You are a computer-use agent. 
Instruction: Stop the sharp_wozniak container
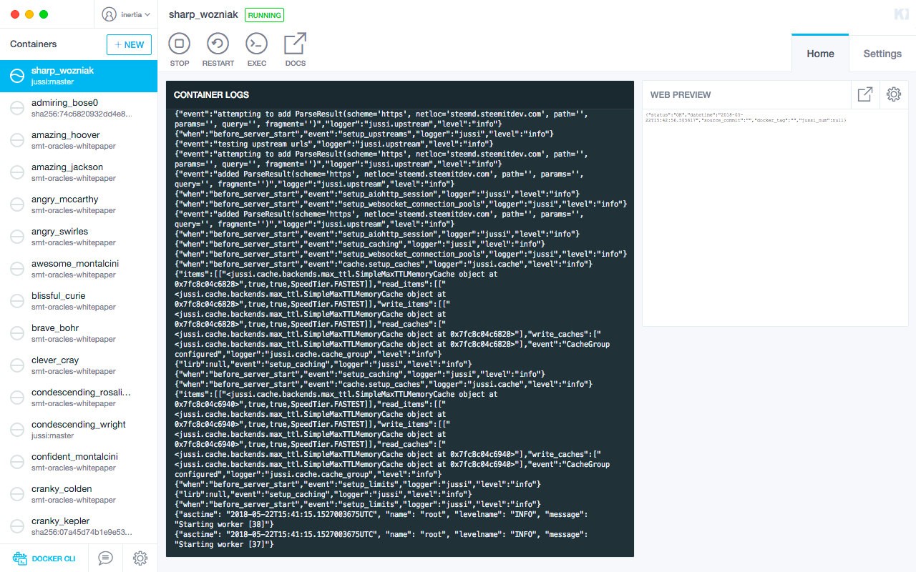(180, 50)
